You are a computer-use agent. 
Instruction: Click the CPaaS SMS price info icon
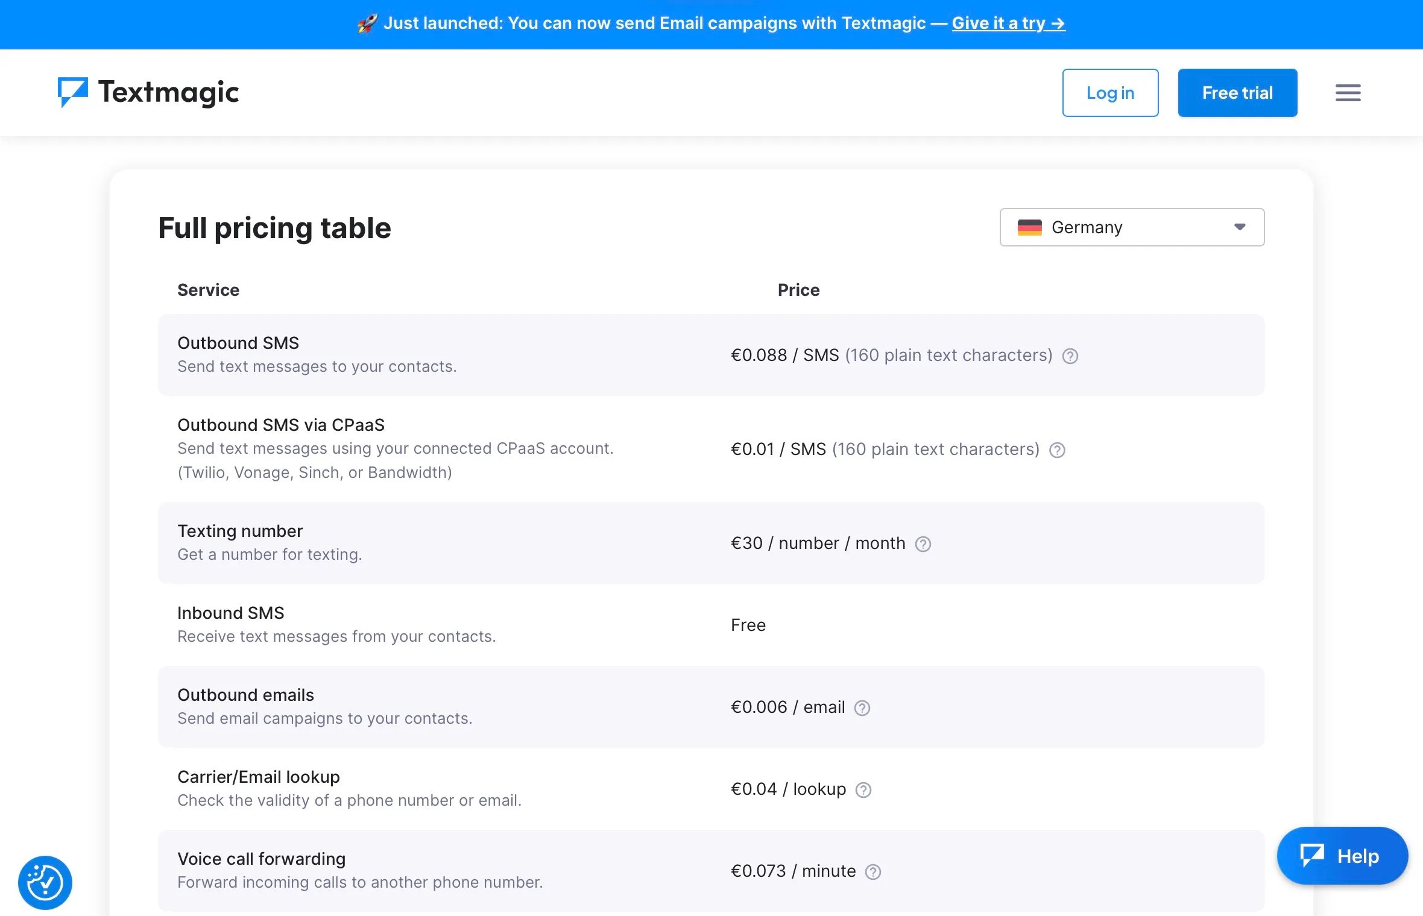coord(1057,450)
